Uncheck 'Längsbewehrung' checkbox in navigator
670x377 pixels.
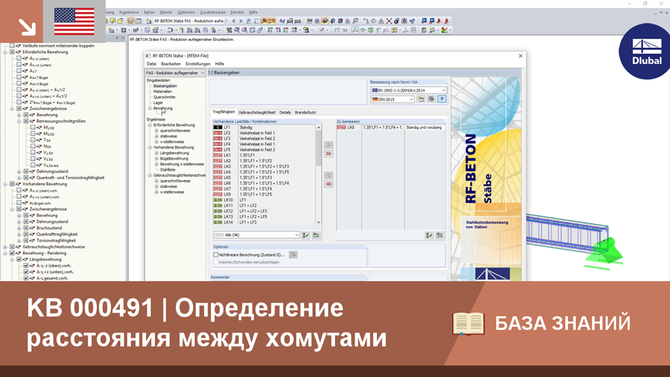[19, 259]
